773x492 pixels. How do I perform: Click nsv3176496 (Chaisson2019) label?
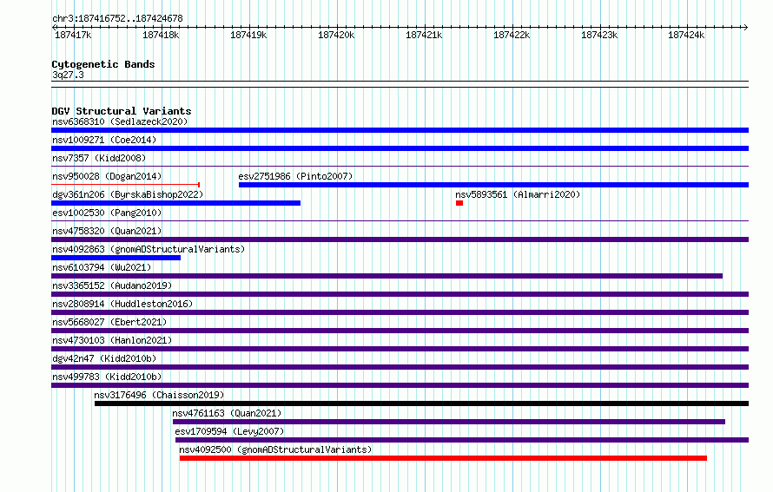coord(159,395)
